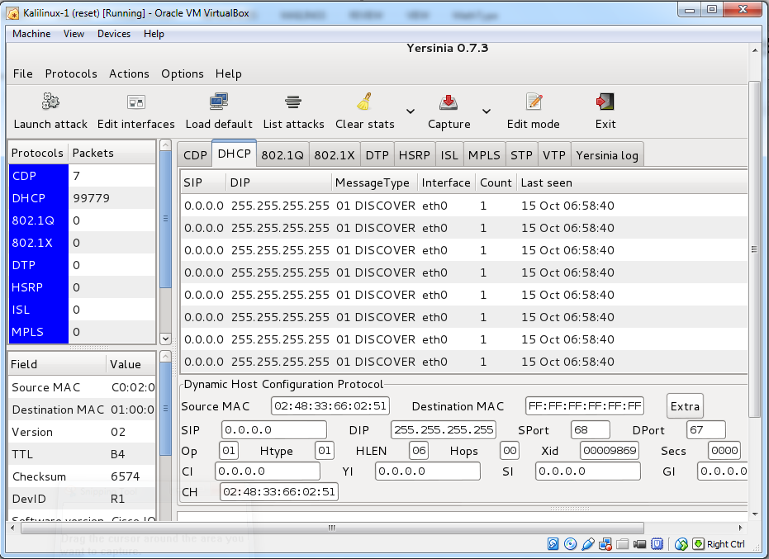The image size is (769, 559).
Task: Open the VirtualBox View menu
Action: (x=74, y=34)
